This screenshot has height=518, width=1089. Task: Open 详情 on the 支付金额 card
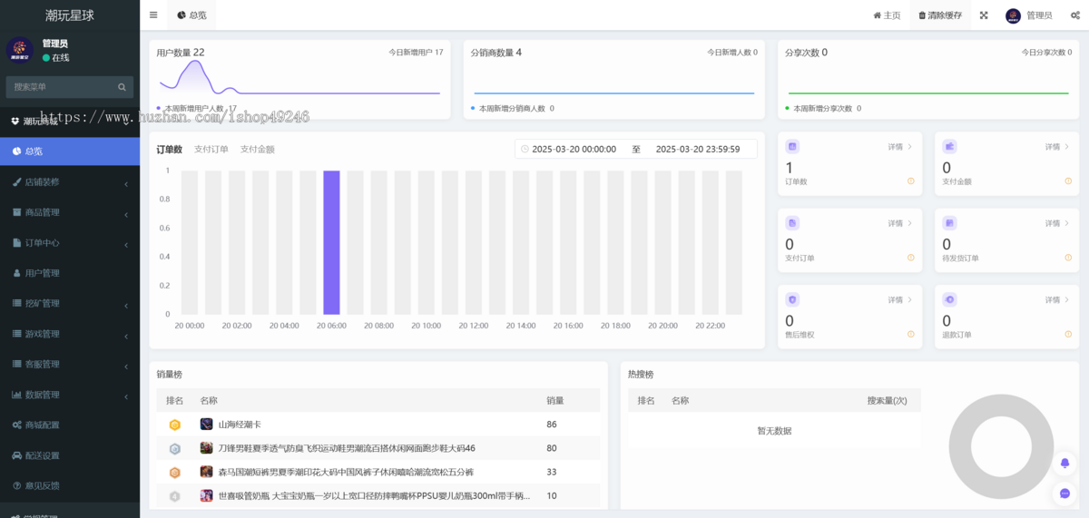point(1057,146)
